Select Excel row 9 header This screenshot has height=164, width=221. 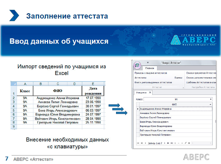click(14, 126)
